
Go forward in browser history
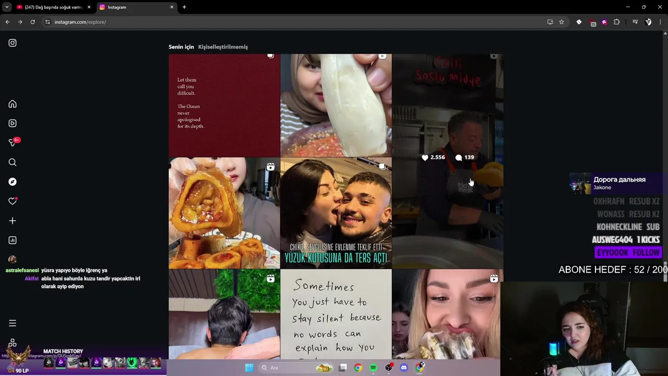(20, 22)
